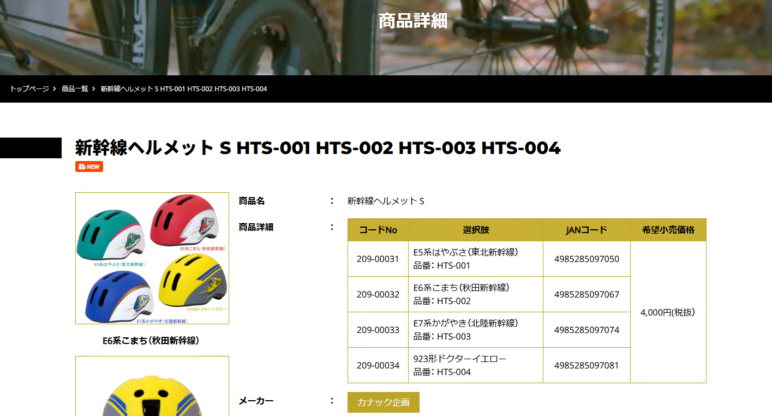
Task: Click the four-helmet product thumbnail image
Action: pos(151,258)
